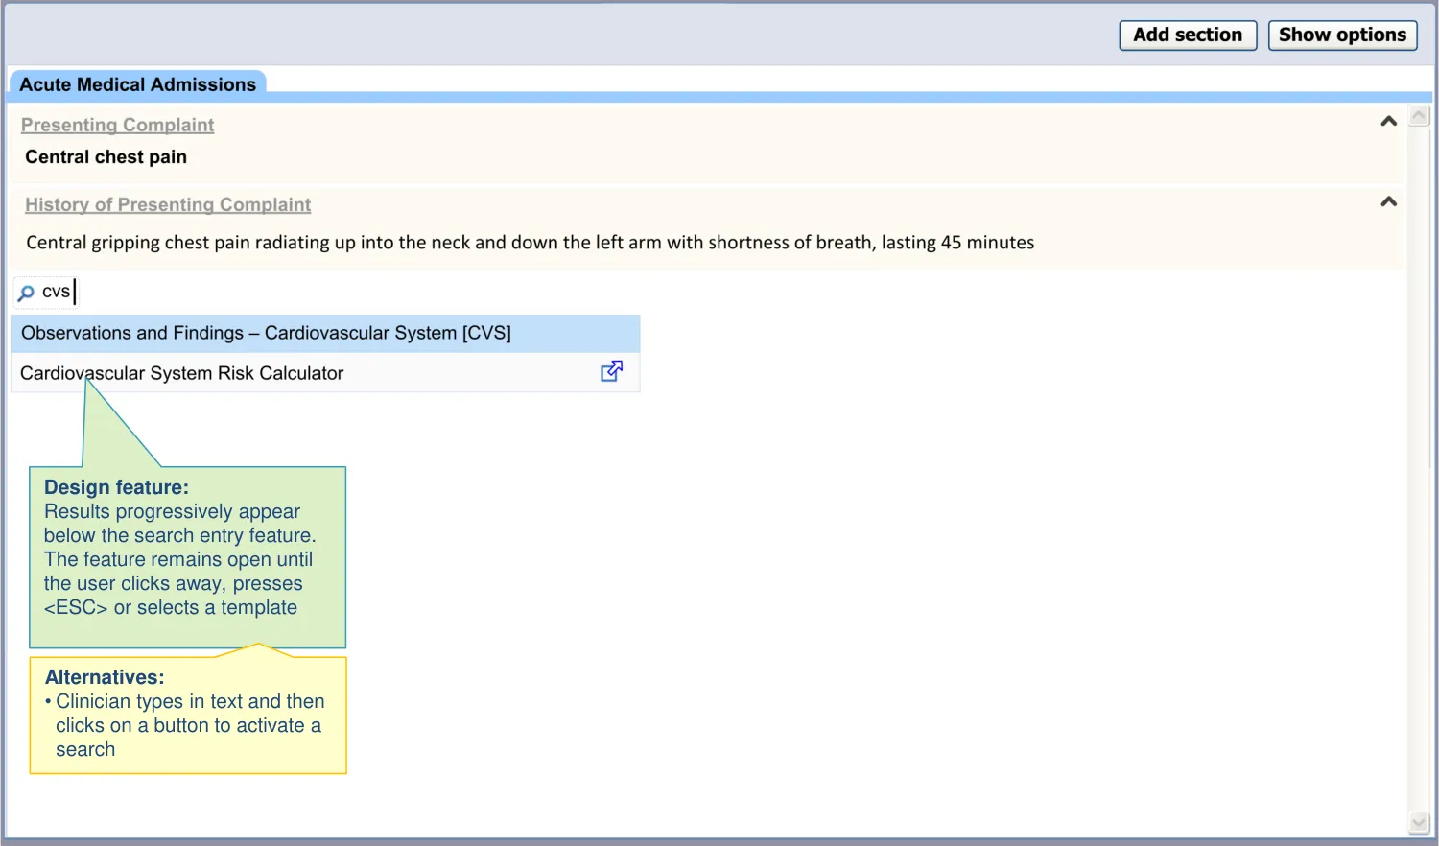The width and height of the screenshot is (1439, 846).
Task: Click the external link icon beside Risk Calculator
Action: (611, 372)
